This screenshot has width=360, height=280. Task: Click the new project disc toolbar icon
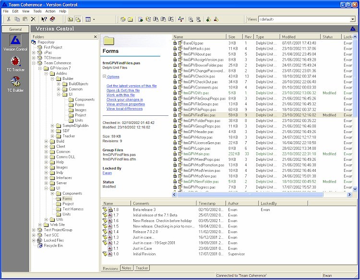[123, 20]
